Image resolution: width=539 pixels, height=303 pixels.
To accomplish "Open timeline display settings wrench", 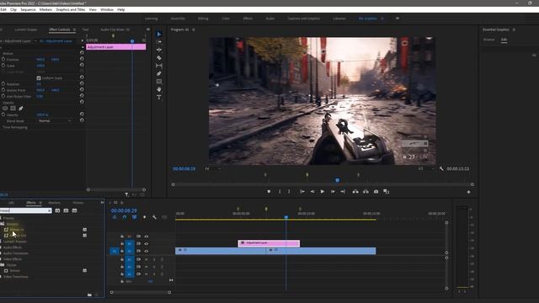I will pos(154,217).
